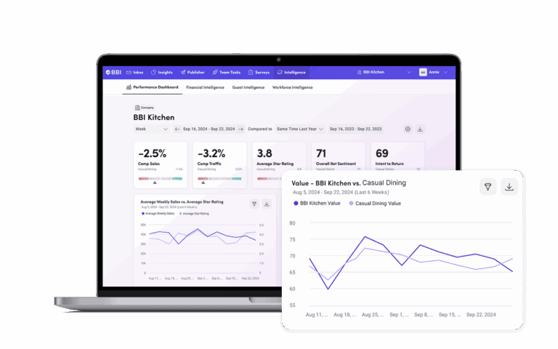Screen dimensions: 558x349
Task: Open the Week period dropdown
Action: 151,129
